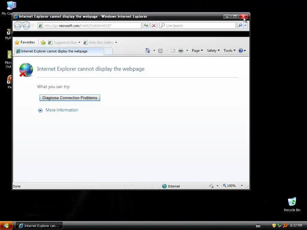Open the dropdown next to security status icon
307x230 pixels.
[x=217, y=186]
